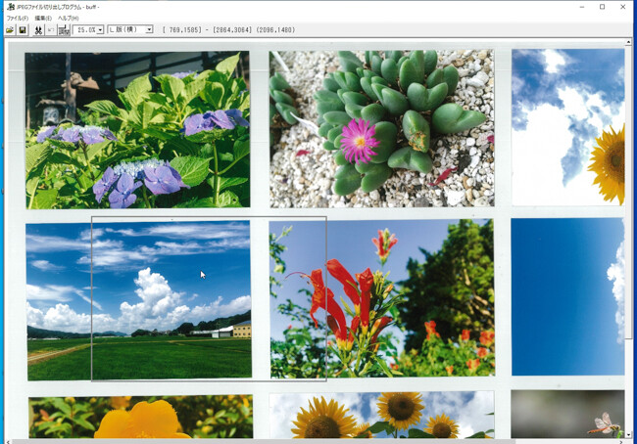Click the undo arrow icon
This screenshot has height=444, width=637.
(x=51, y=30)
